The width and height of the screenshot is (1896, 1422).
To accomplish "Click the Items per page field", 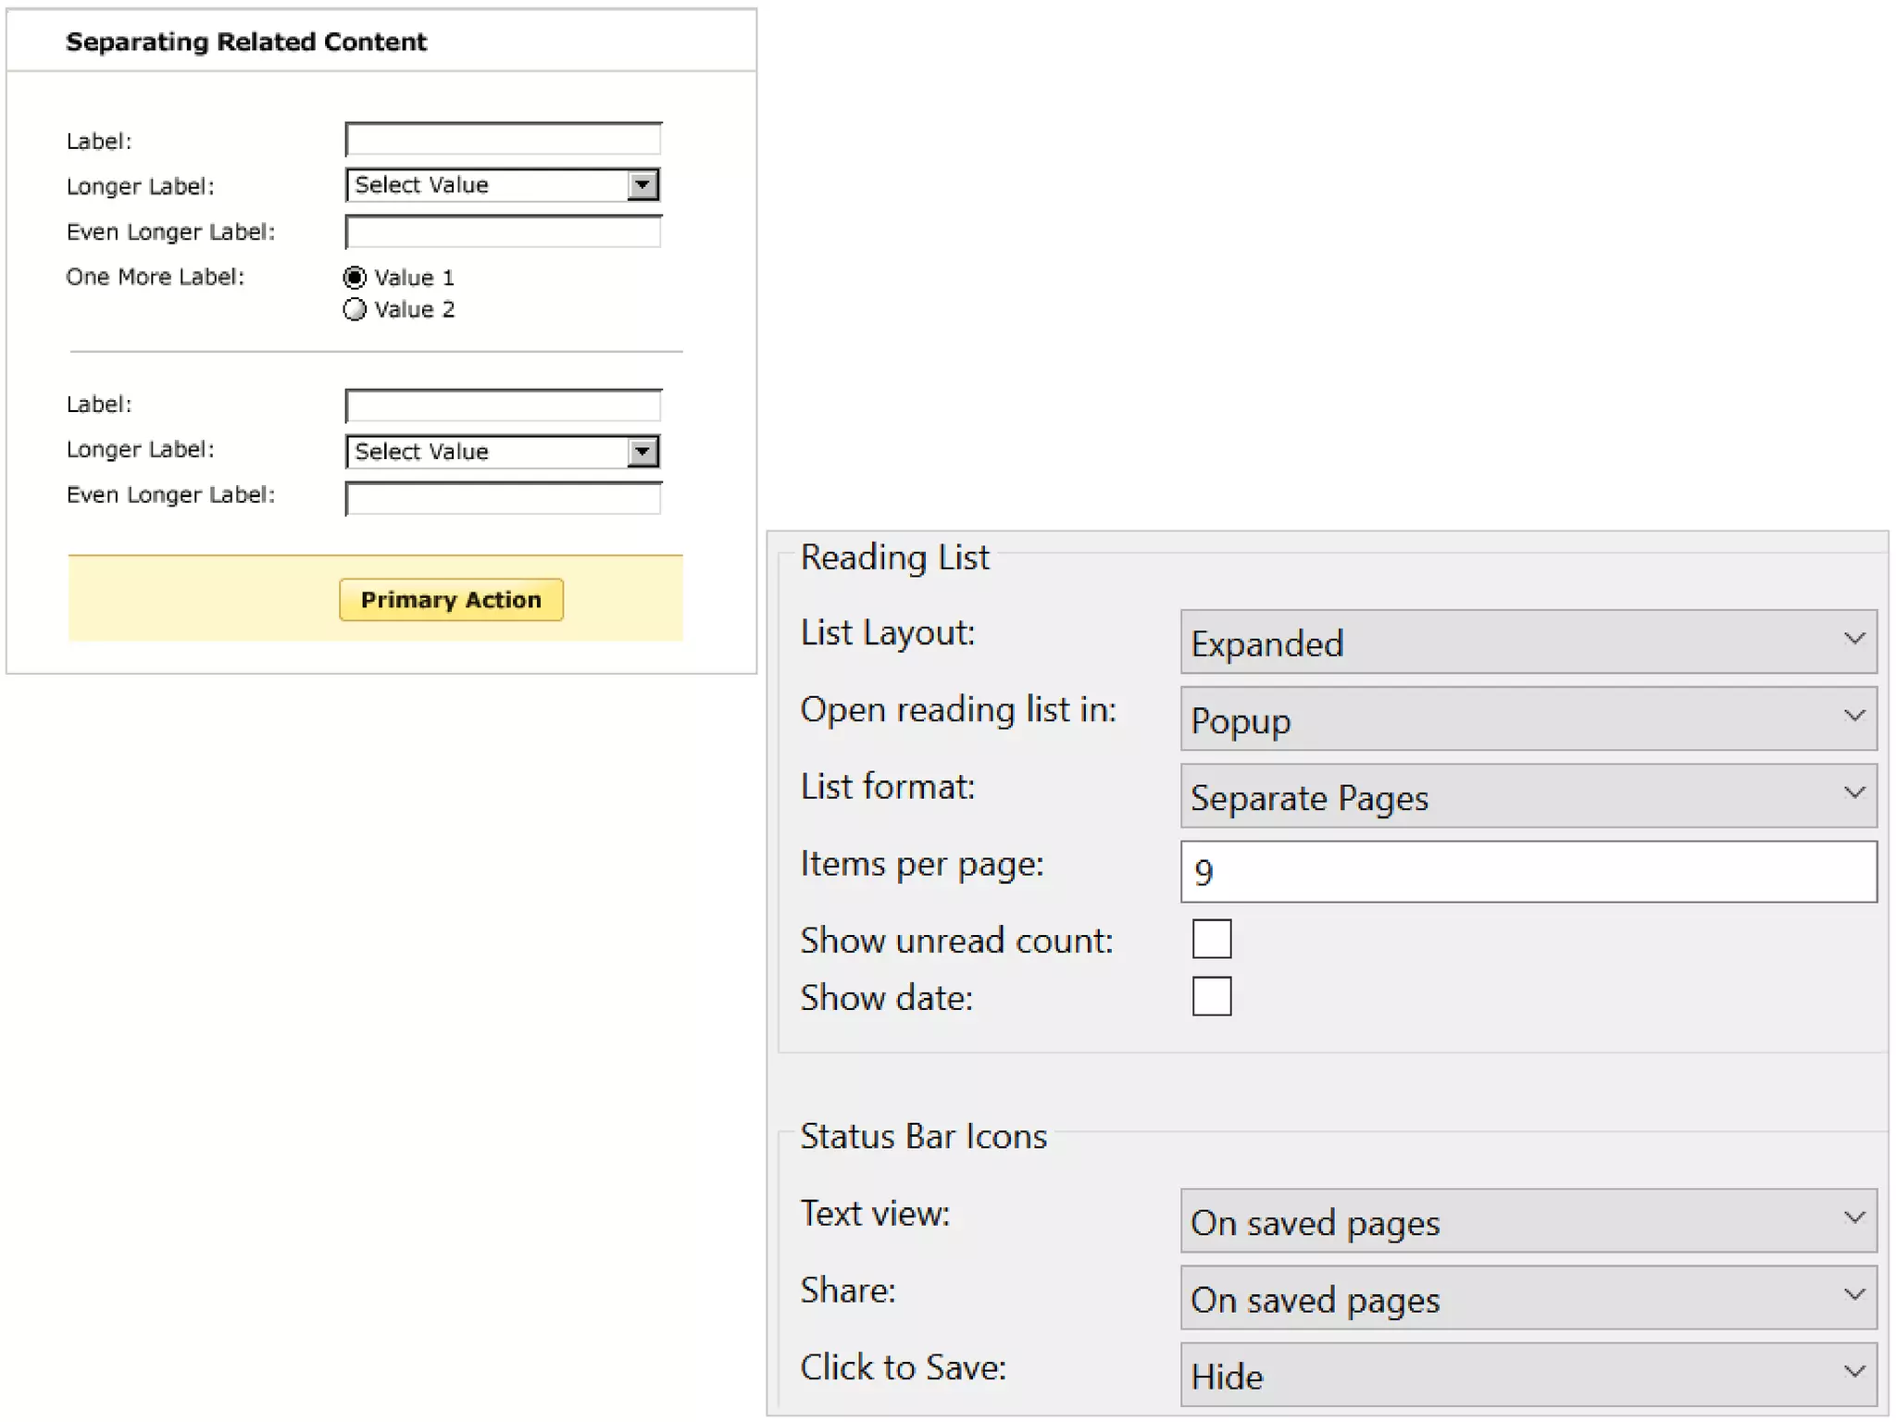I will [1528, 872].
